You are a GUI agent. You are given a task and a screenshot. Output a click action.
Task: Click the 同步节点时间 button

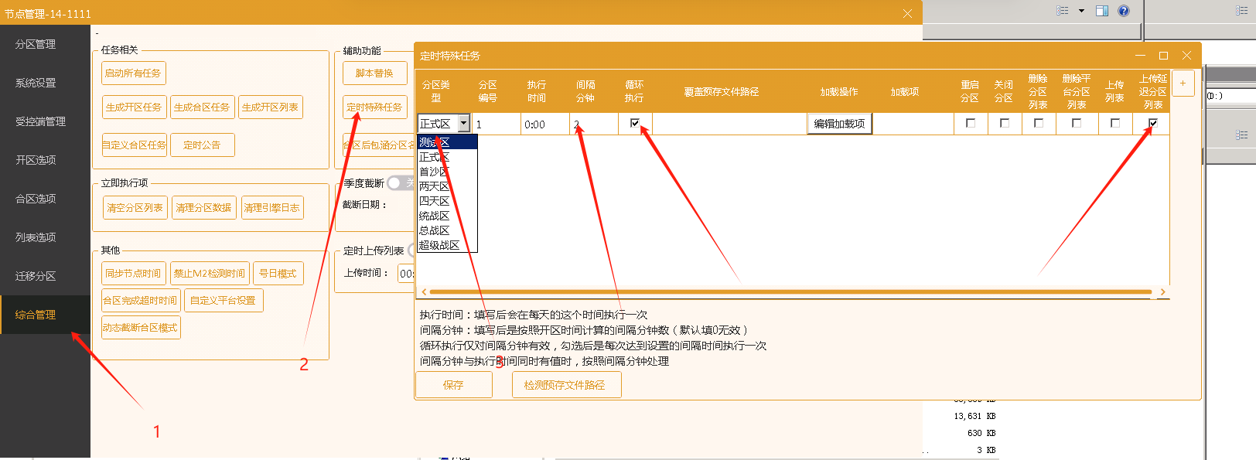133,274
